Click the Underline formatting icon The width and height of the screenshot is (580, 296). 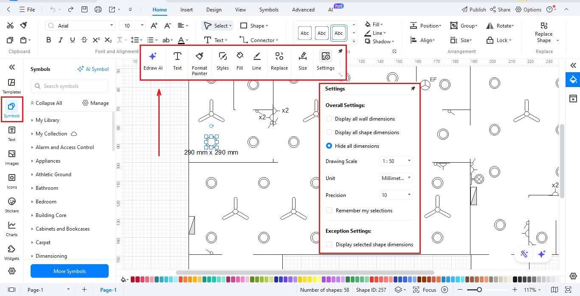point(72,40)
